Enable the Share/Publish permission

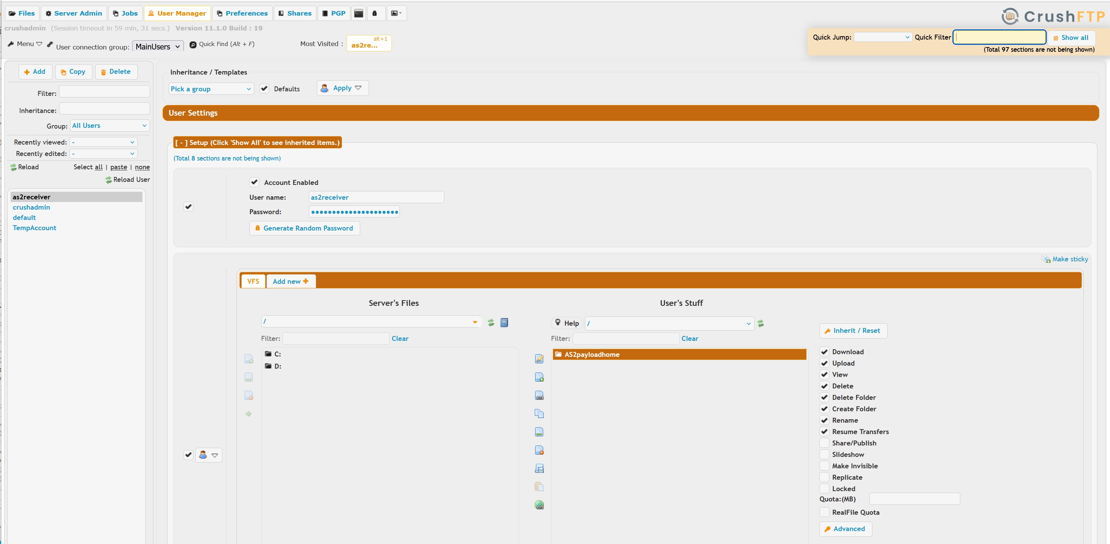click(824, 443)
